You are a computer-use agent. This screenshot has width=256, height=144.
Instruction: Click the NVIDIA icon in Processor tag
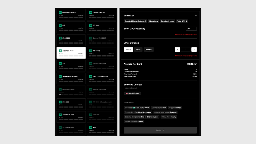(134, 108)
